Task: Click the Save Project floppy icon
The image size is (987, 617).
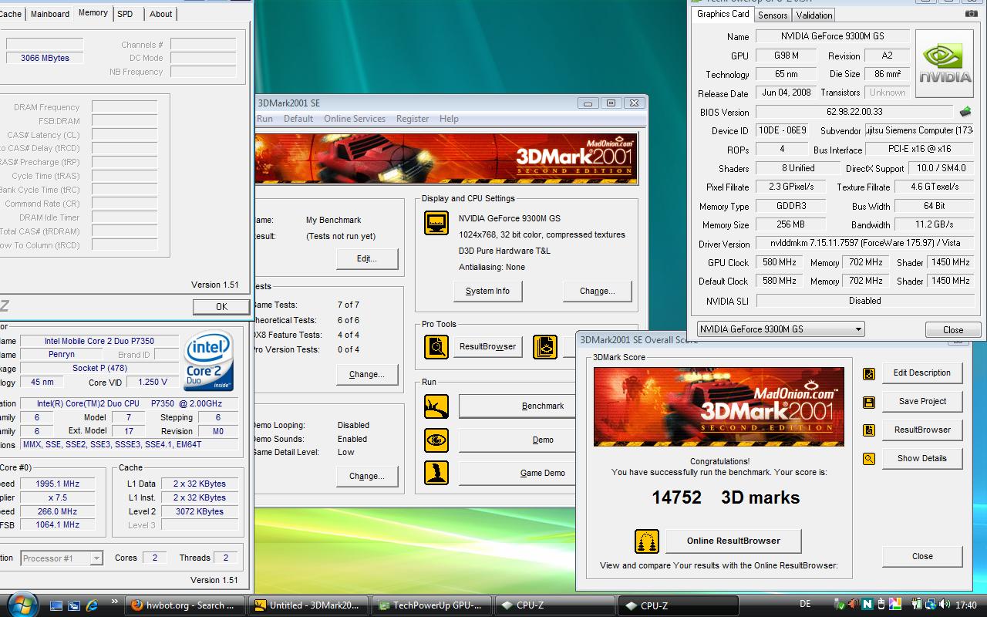Action: tap(869, 402)
